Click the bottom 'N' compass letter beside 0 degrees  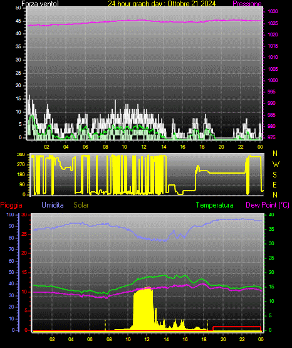click(275, 195)
